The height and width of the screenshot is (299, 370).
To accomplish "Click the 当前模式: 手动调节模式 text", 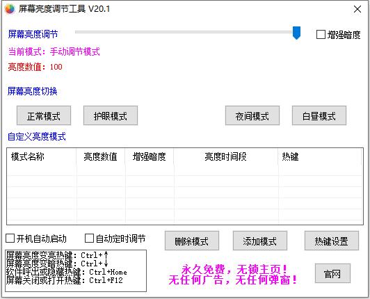I will coord(54,51).
